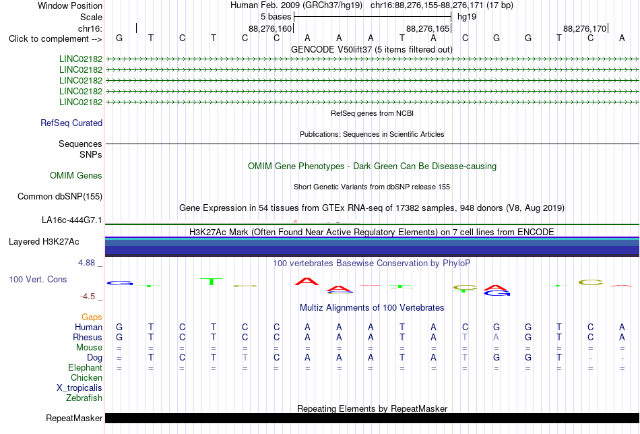The width and height of the screenshot is (640, 434).
Task: Click the greyed A base in the Rhesus row
Action: [496, 337]
